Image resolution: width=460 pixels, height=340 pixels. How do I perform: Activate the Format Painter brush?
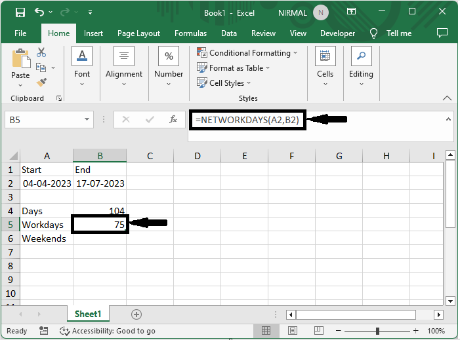click(x=41, y=83)
